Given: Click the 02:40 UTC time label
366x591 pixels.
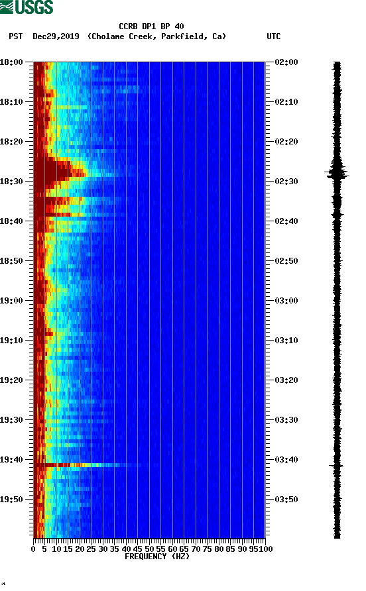Looking at the screenshot, I should 286,221.
